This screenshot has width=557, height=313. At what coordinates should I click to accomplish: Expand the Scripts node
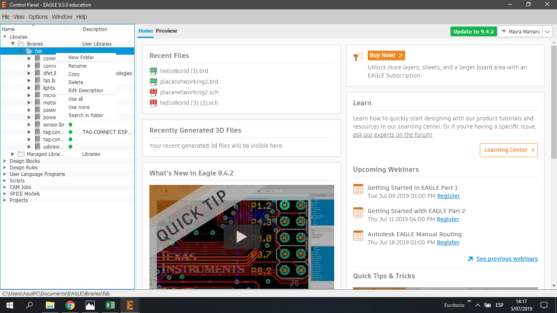click(x=5, y=180)
